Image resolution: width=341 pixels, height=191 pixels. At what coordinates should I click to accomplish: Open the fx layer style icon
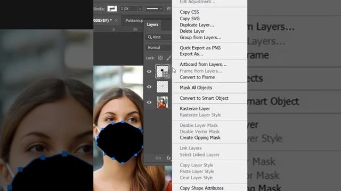pos(168,158)
